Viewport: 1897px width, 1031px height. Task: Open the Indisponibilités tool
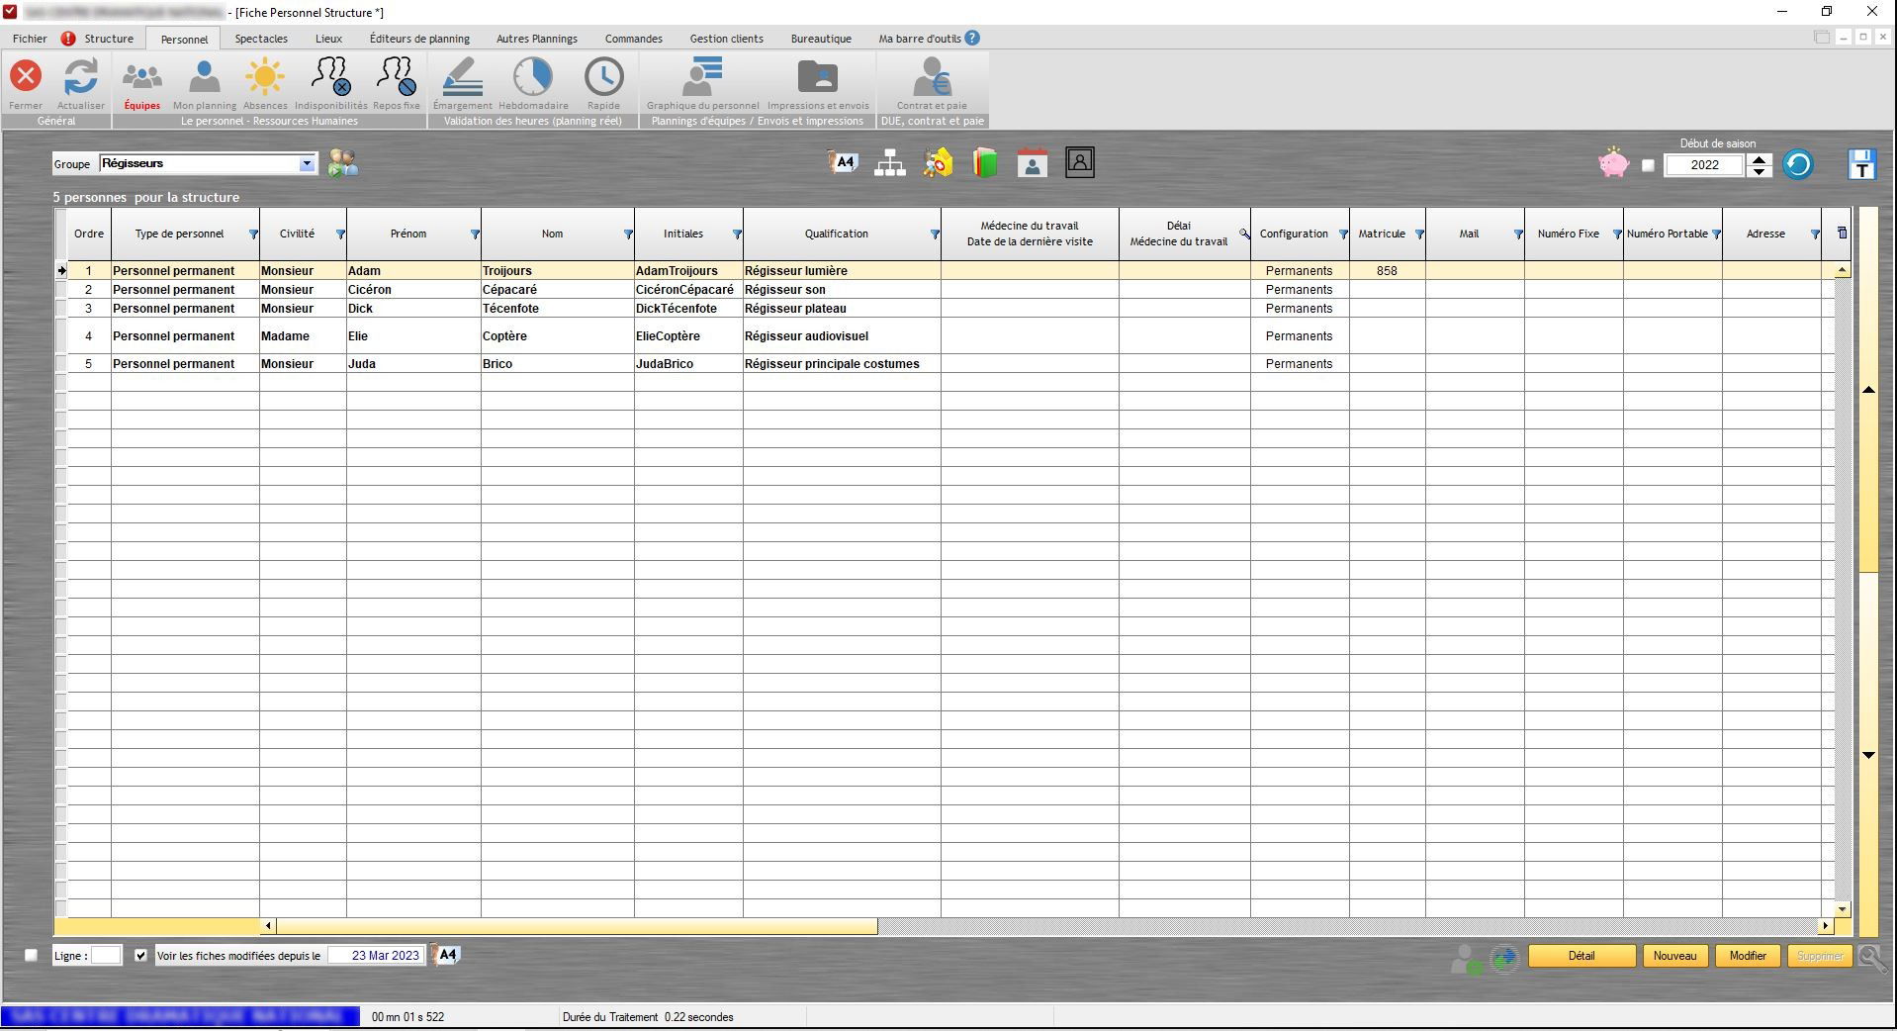point(330,76)
